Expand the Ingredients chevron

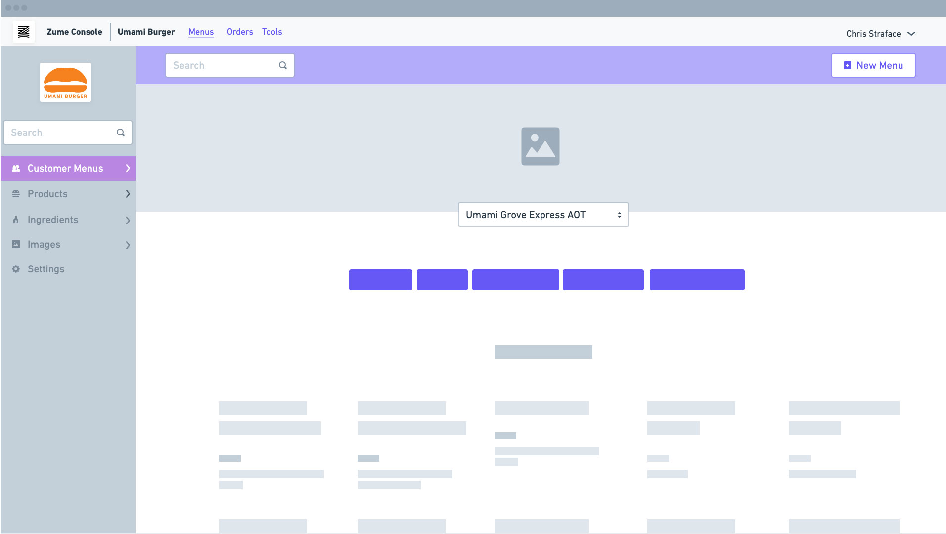[x=128, y=220]
